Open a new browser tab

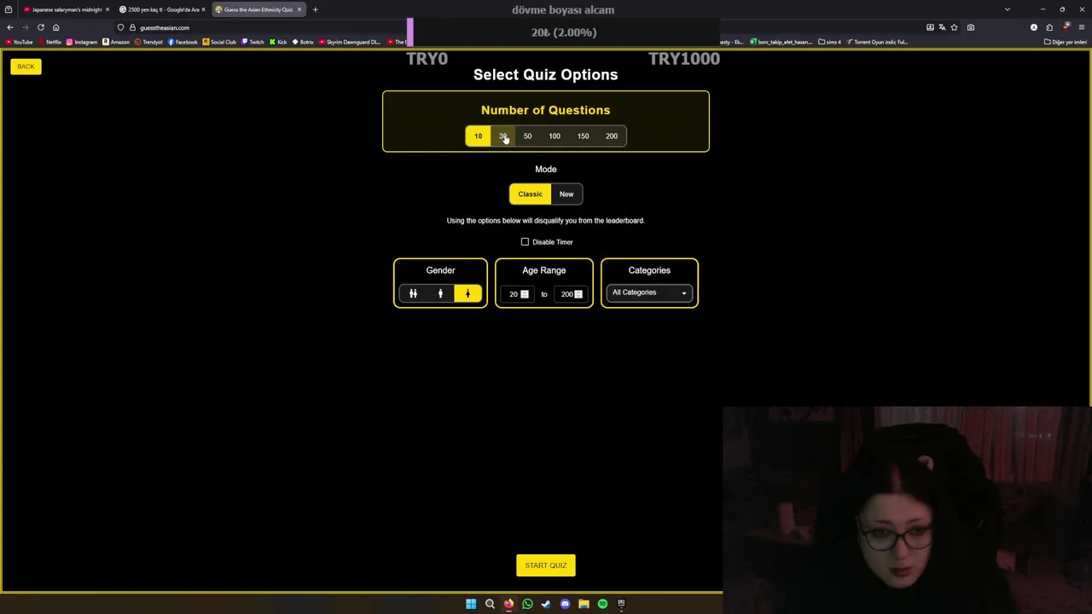click(315, 9)
